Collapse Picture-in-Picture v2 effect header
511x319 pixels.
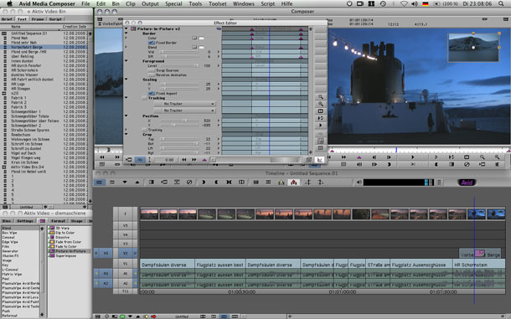126,28
